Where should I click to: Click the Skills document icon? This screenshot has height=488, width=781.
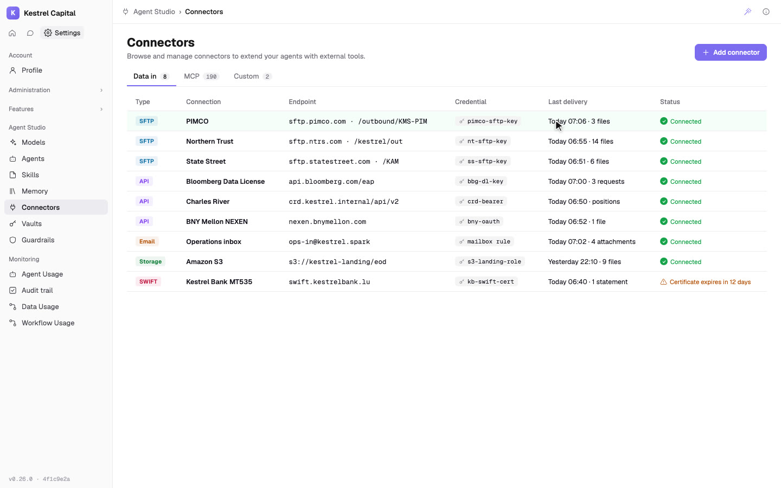[x=13, y=175]
